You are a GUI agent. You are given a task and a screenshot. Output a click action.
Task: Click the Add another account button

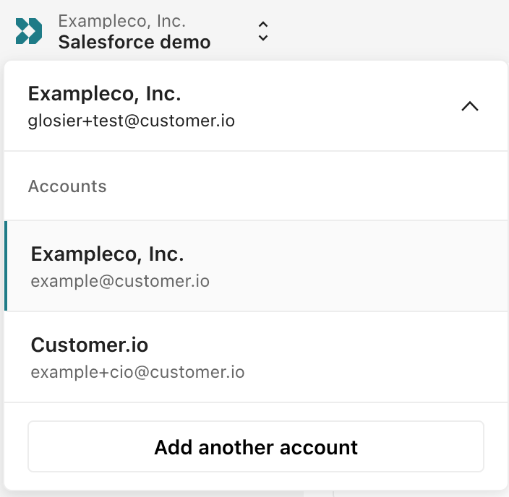(256, 446)
